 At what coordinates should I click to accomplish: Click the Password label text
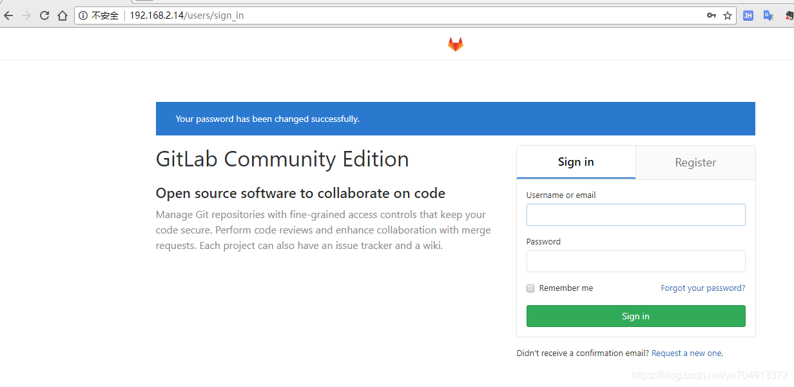543,241
